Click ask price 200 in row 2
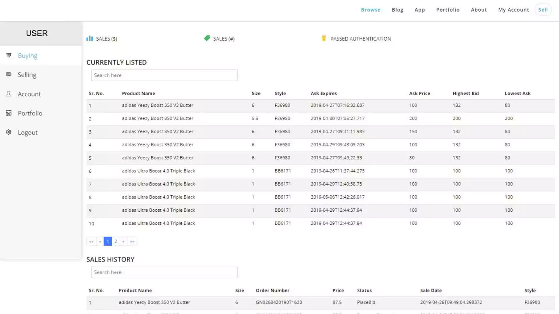The width and height of the screenshot is (559, 314). point(413,118)
